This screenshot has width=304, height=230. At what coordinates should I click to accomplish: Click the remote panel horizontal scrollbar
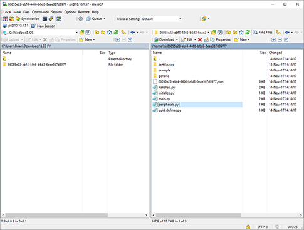198,215
